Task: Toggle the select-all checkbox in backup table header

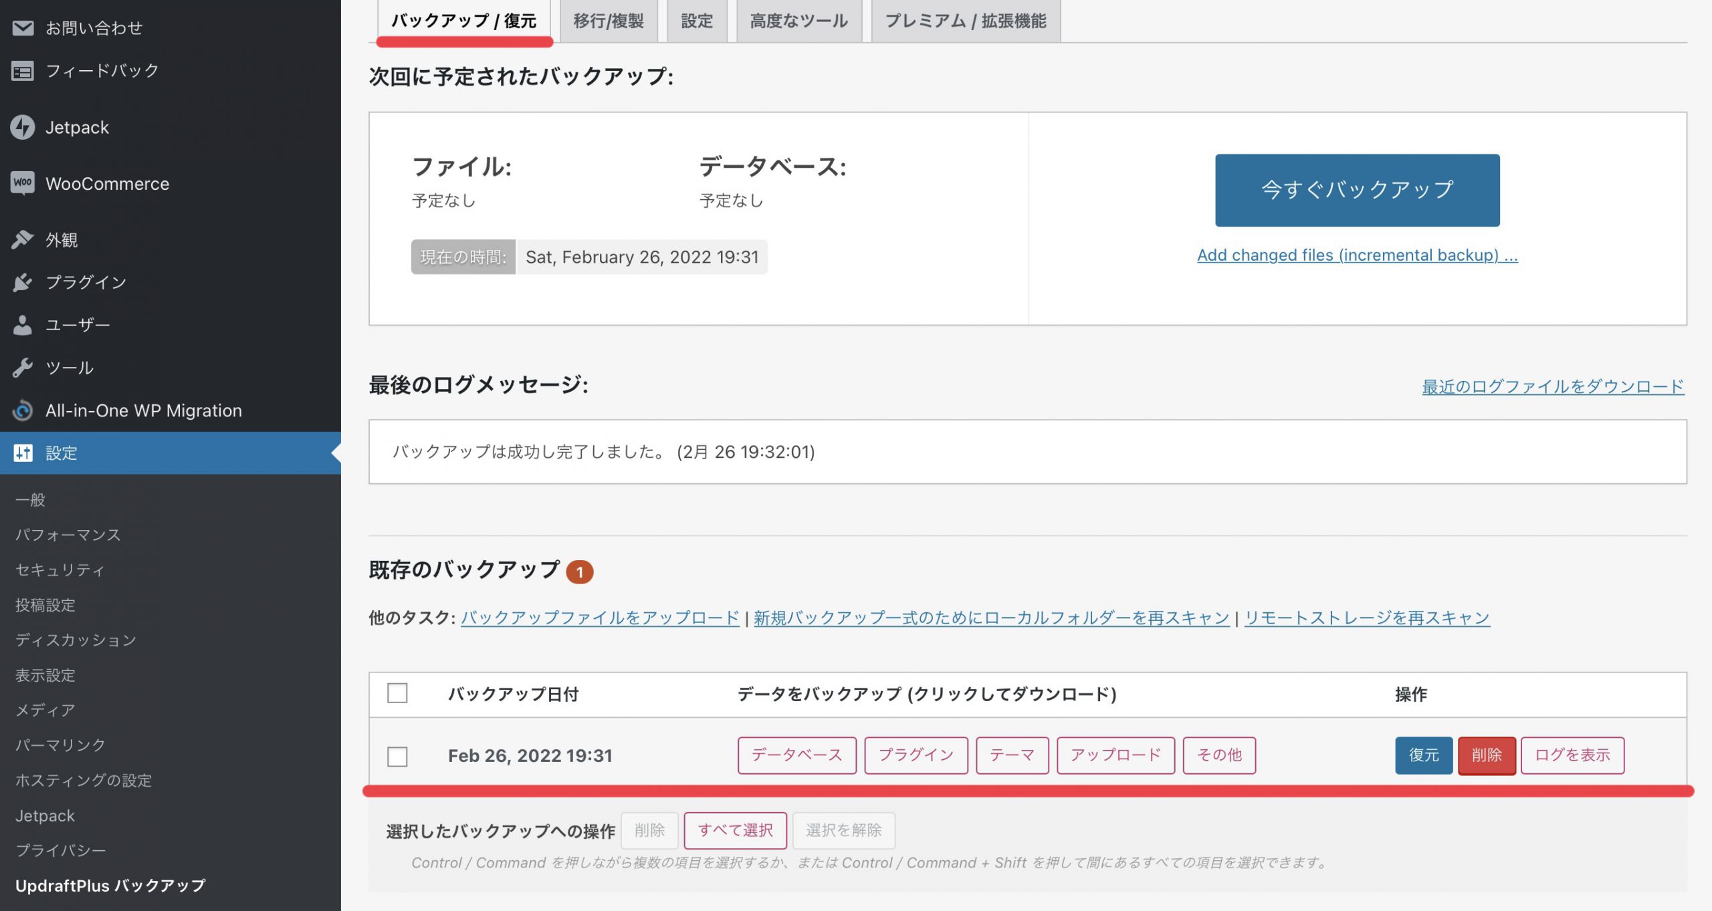Action: (x=397, y=693)
